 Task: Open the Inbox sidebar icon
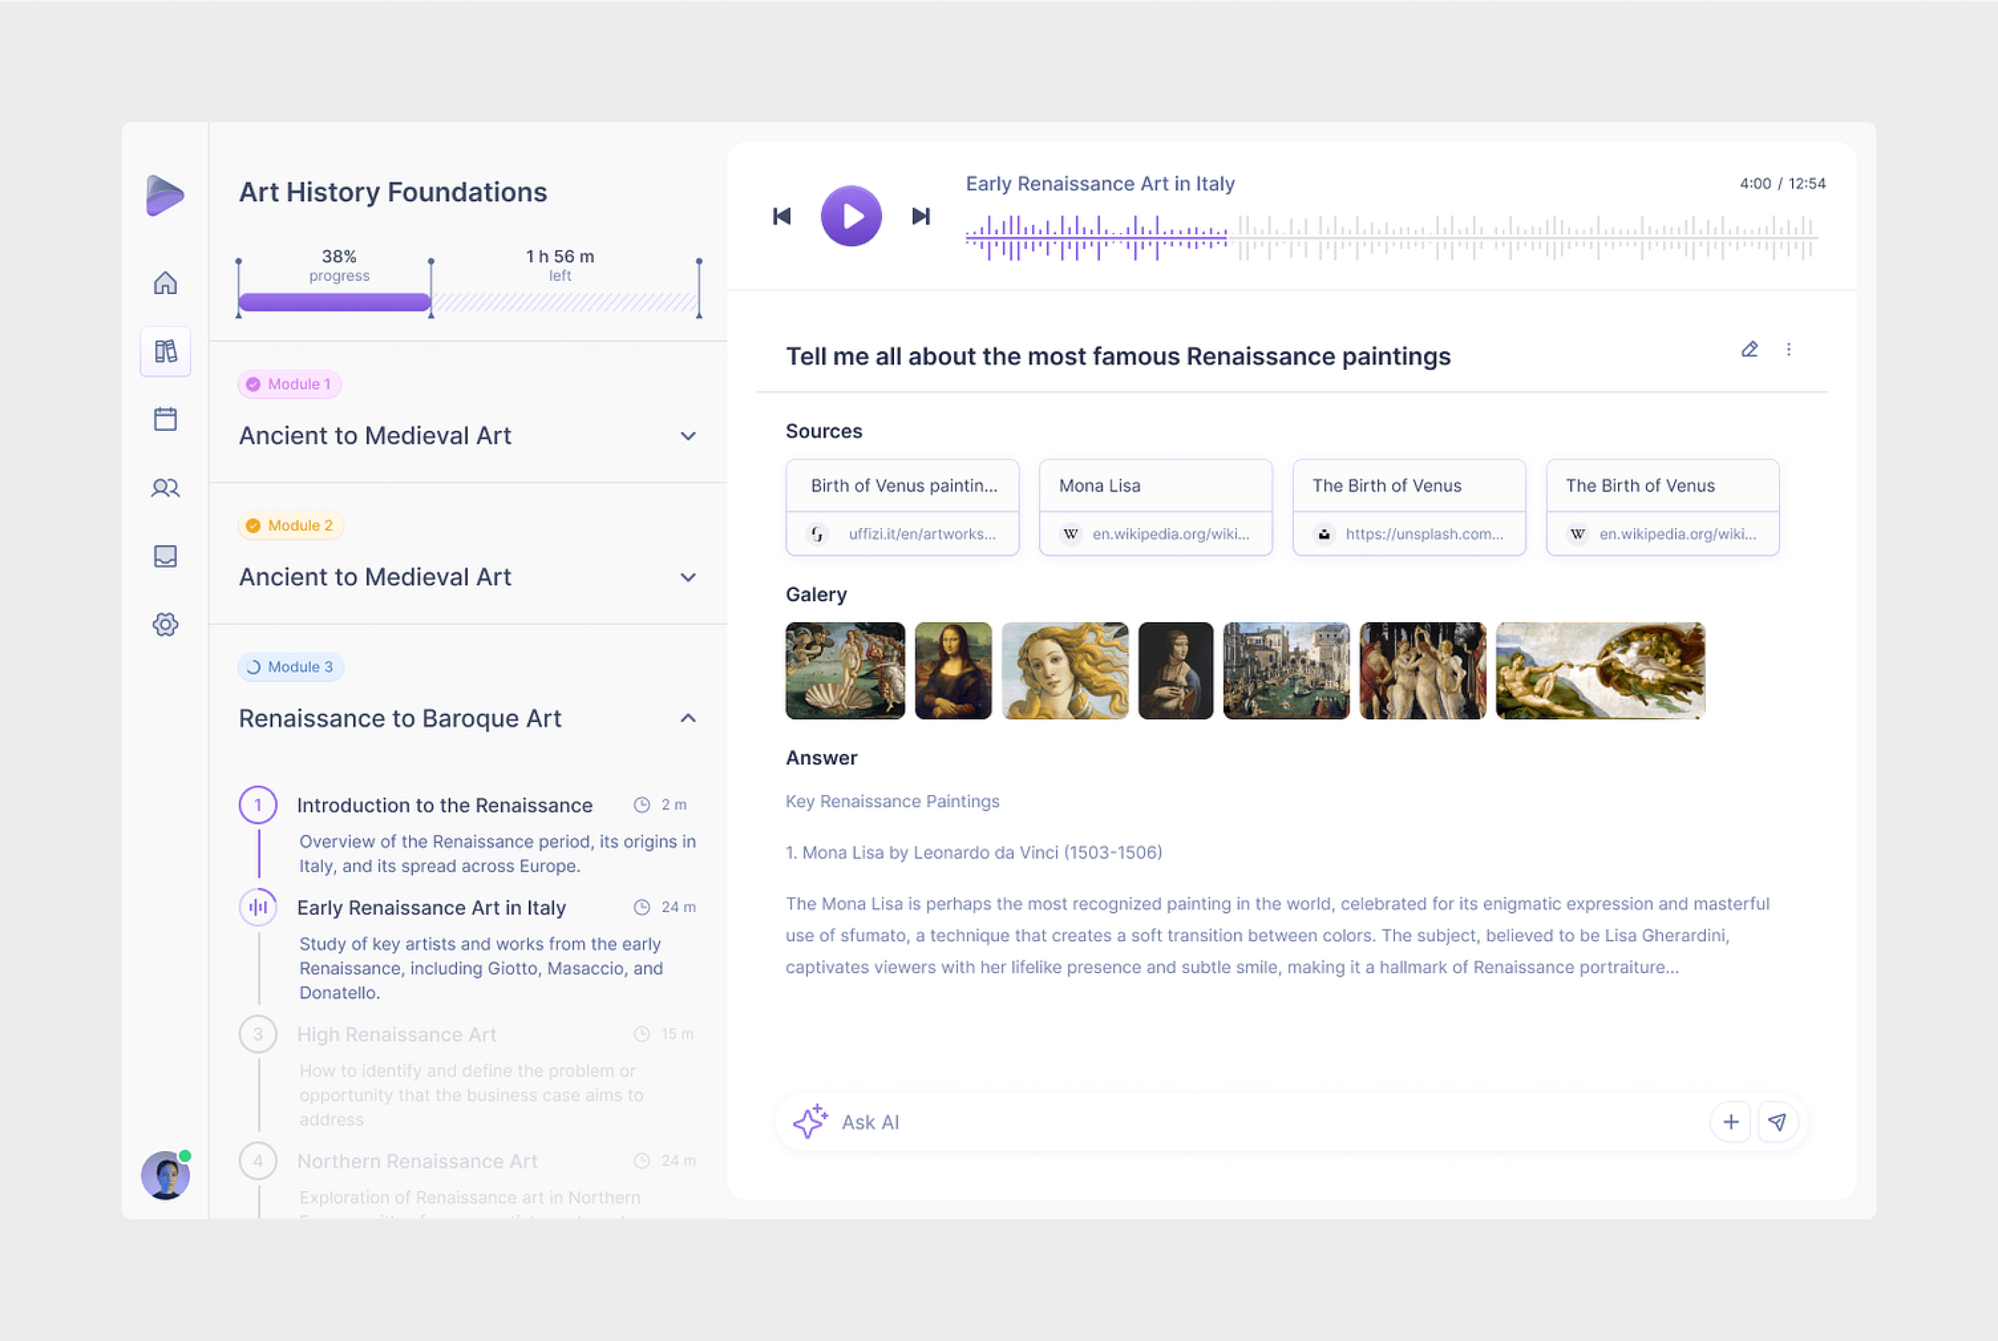(x=165, y=556)
